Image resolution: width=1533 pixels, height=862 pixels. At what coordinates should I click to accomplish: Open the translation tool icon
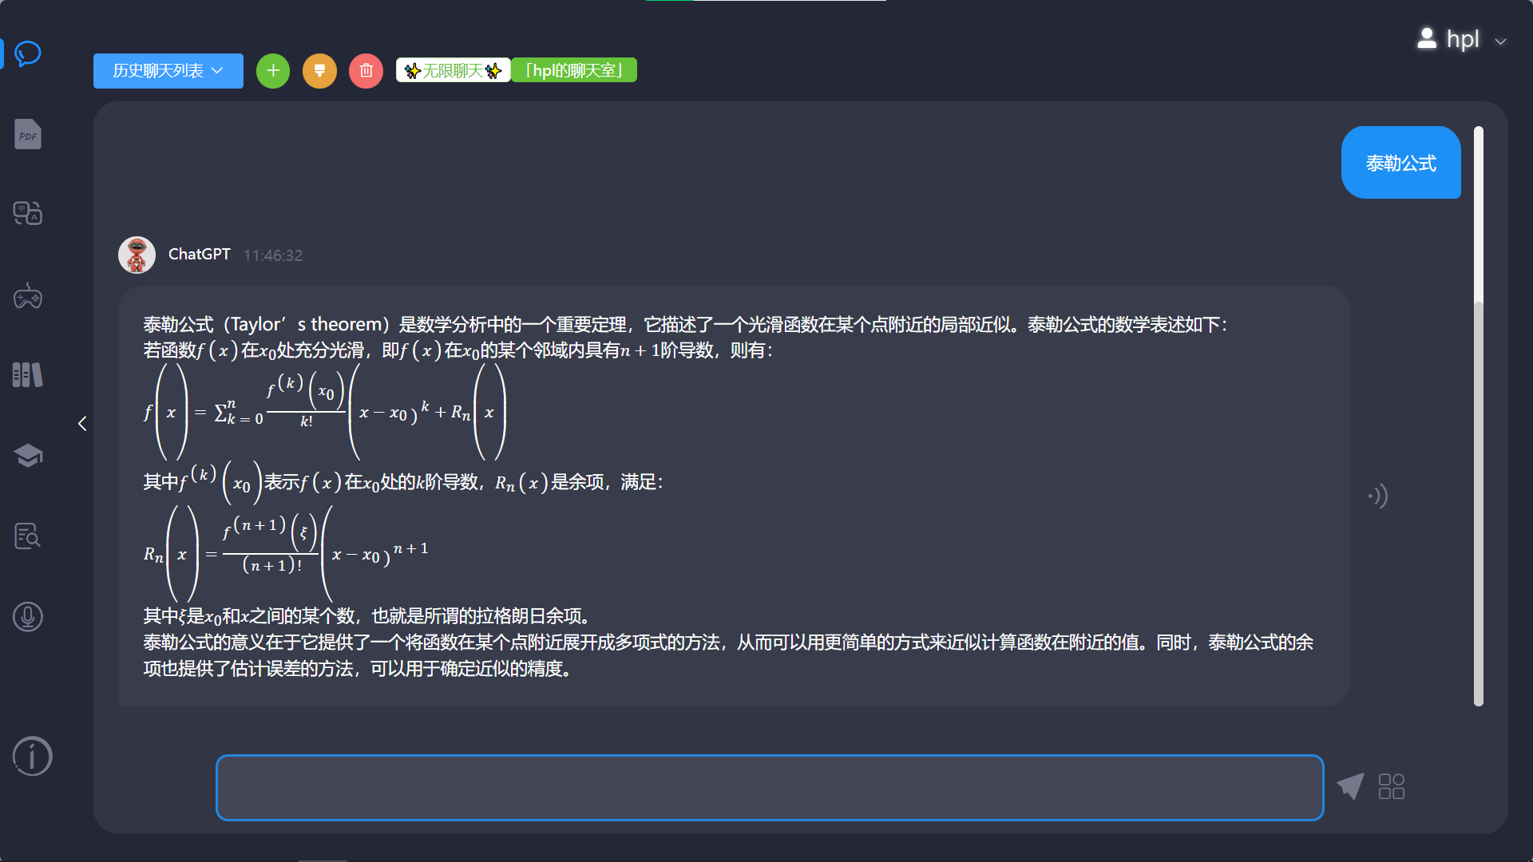point(28,213)
